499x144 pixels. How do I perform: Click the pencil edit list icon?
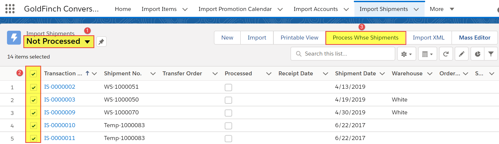click(x=462, y=54)
